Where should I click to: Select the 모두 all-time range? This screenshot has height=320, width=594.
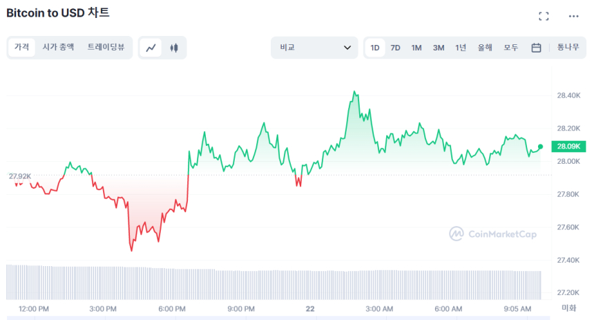pyautogui.click(x=510, y=48)
